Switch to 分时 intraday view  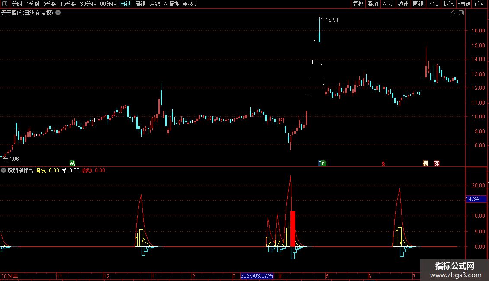coord(17,4)
